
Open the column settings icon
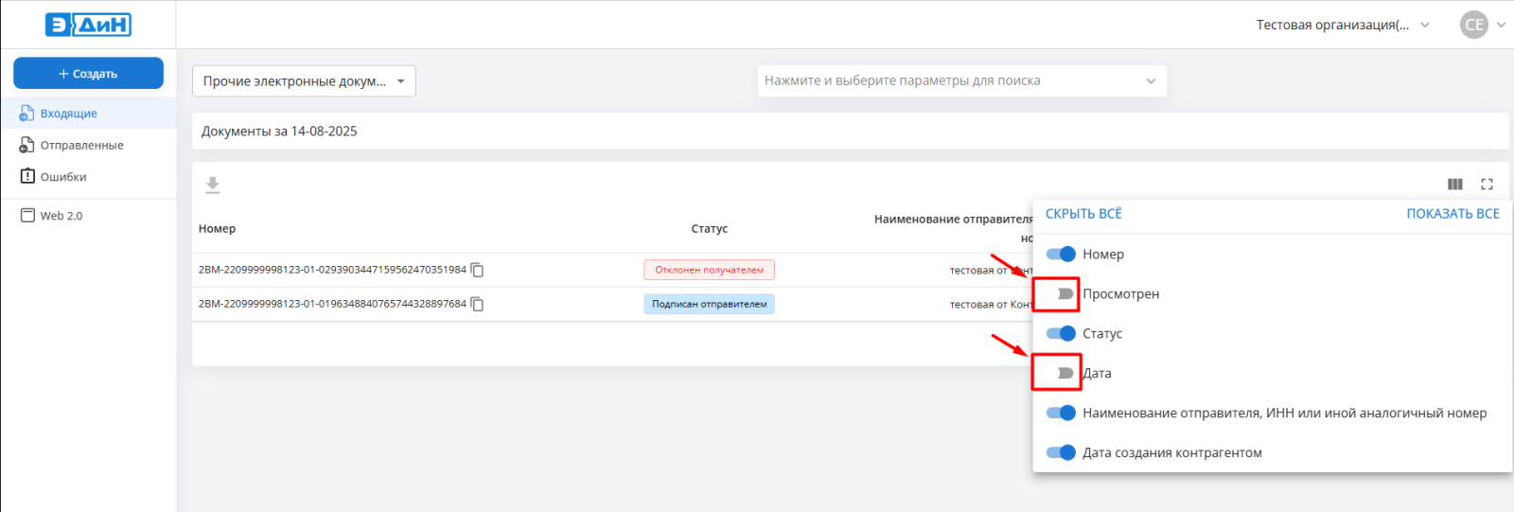pyautogui.click(x=1455, y=185)
